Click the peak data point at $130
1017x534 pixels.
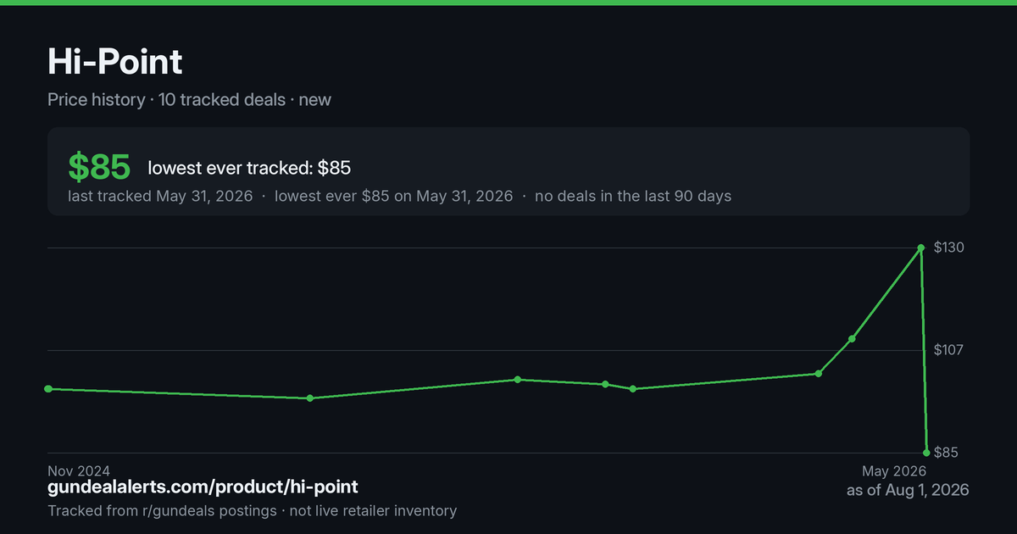tap(921, 248)
